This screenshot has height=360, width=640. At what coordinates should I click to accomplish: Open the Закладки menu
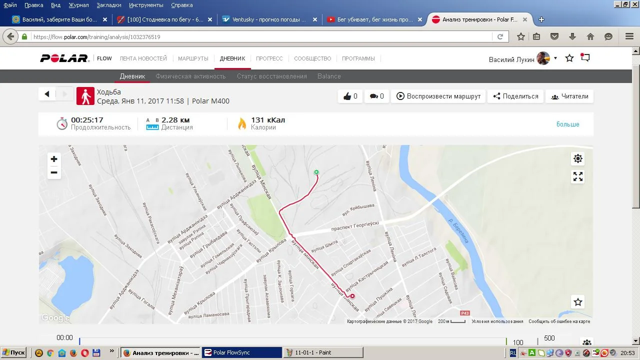[108, 5]
